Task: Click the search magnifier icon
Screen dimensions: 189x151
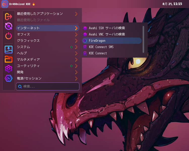Action: pyautogui.click(x=20, y=87)
